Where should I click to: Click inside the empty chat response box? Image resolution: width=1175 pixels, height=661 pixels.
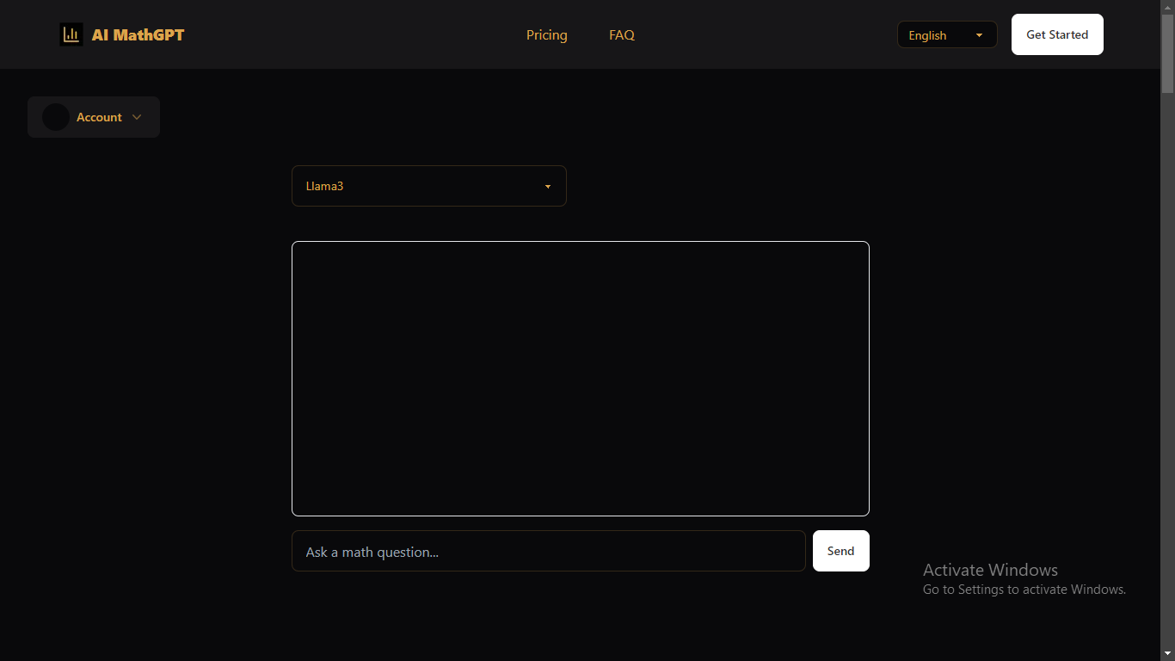[580, 379]
